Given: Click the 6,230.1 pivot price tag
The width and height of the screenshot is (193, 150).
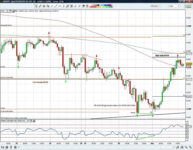Looking at the screenshot, I should (189, 97).
